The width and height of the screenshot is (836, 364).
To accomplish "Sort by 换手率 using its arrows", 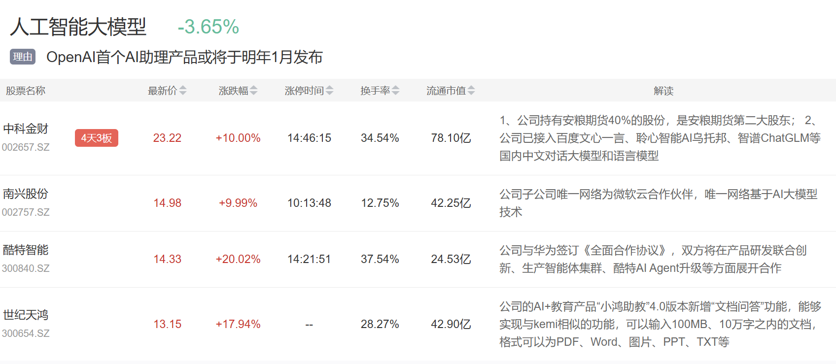I will pyautogui.click(x=396, y=91).
